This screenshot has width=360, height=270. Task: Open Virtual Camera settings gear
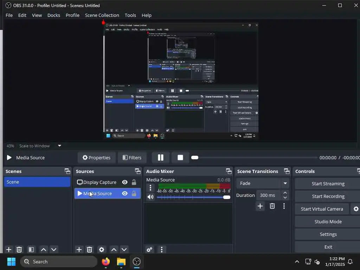[356, 209]
